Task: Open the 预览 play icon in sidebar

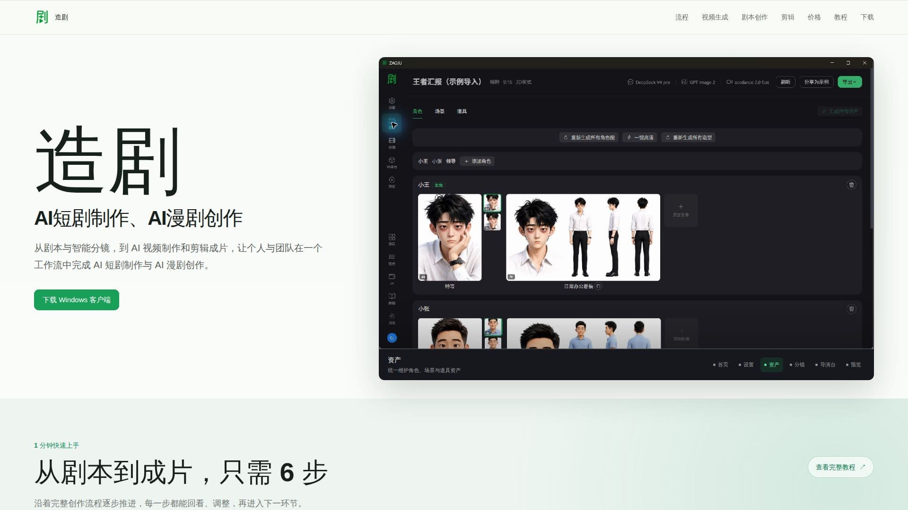Action: coord(392,182)
